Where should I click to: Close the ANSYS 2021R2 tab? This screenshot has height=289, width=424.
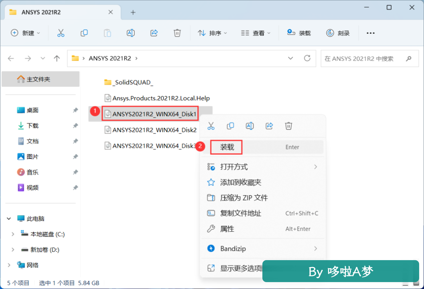click(111, 12)
